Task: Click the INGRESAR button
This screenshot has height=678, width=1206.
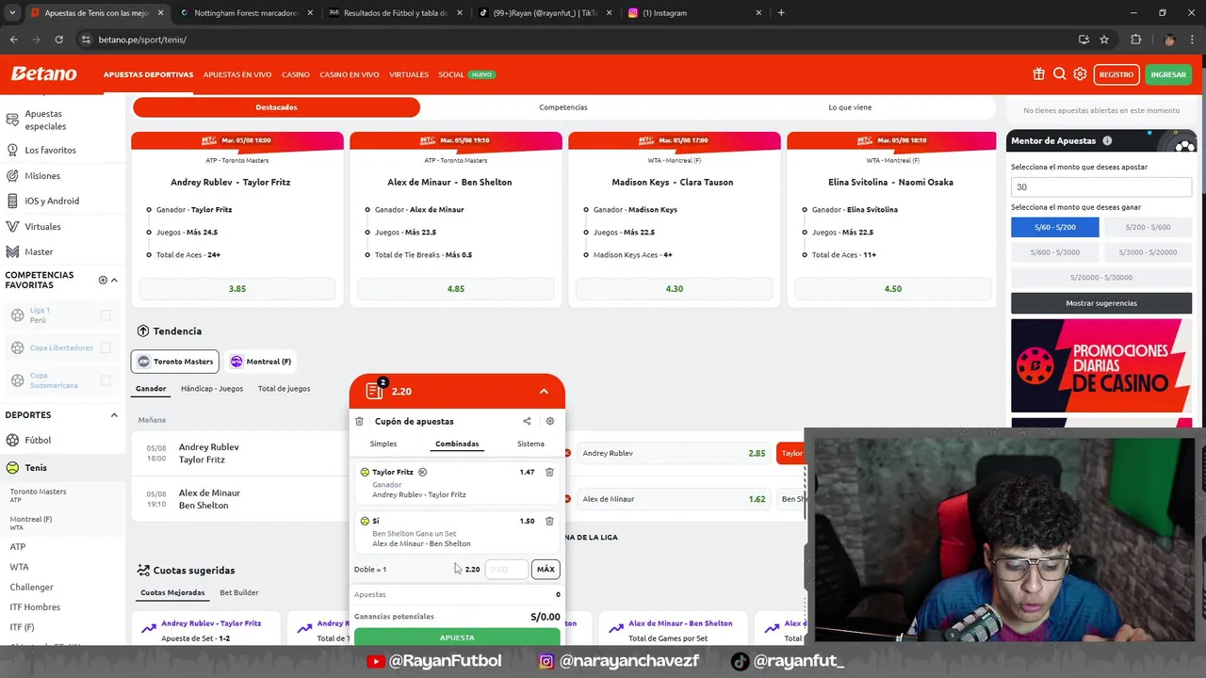Action: click(x=1168, y=74)
